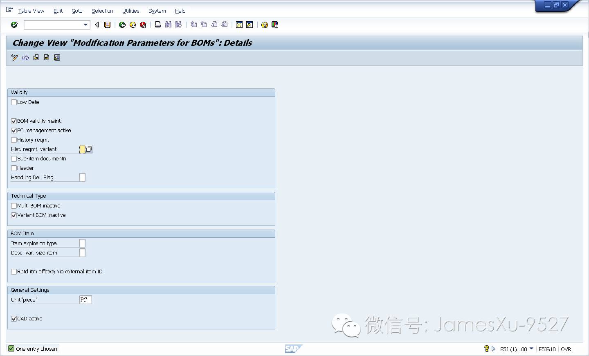
Task: Open the Customize Local Layout icon
Action: click(x=275, y=25)
